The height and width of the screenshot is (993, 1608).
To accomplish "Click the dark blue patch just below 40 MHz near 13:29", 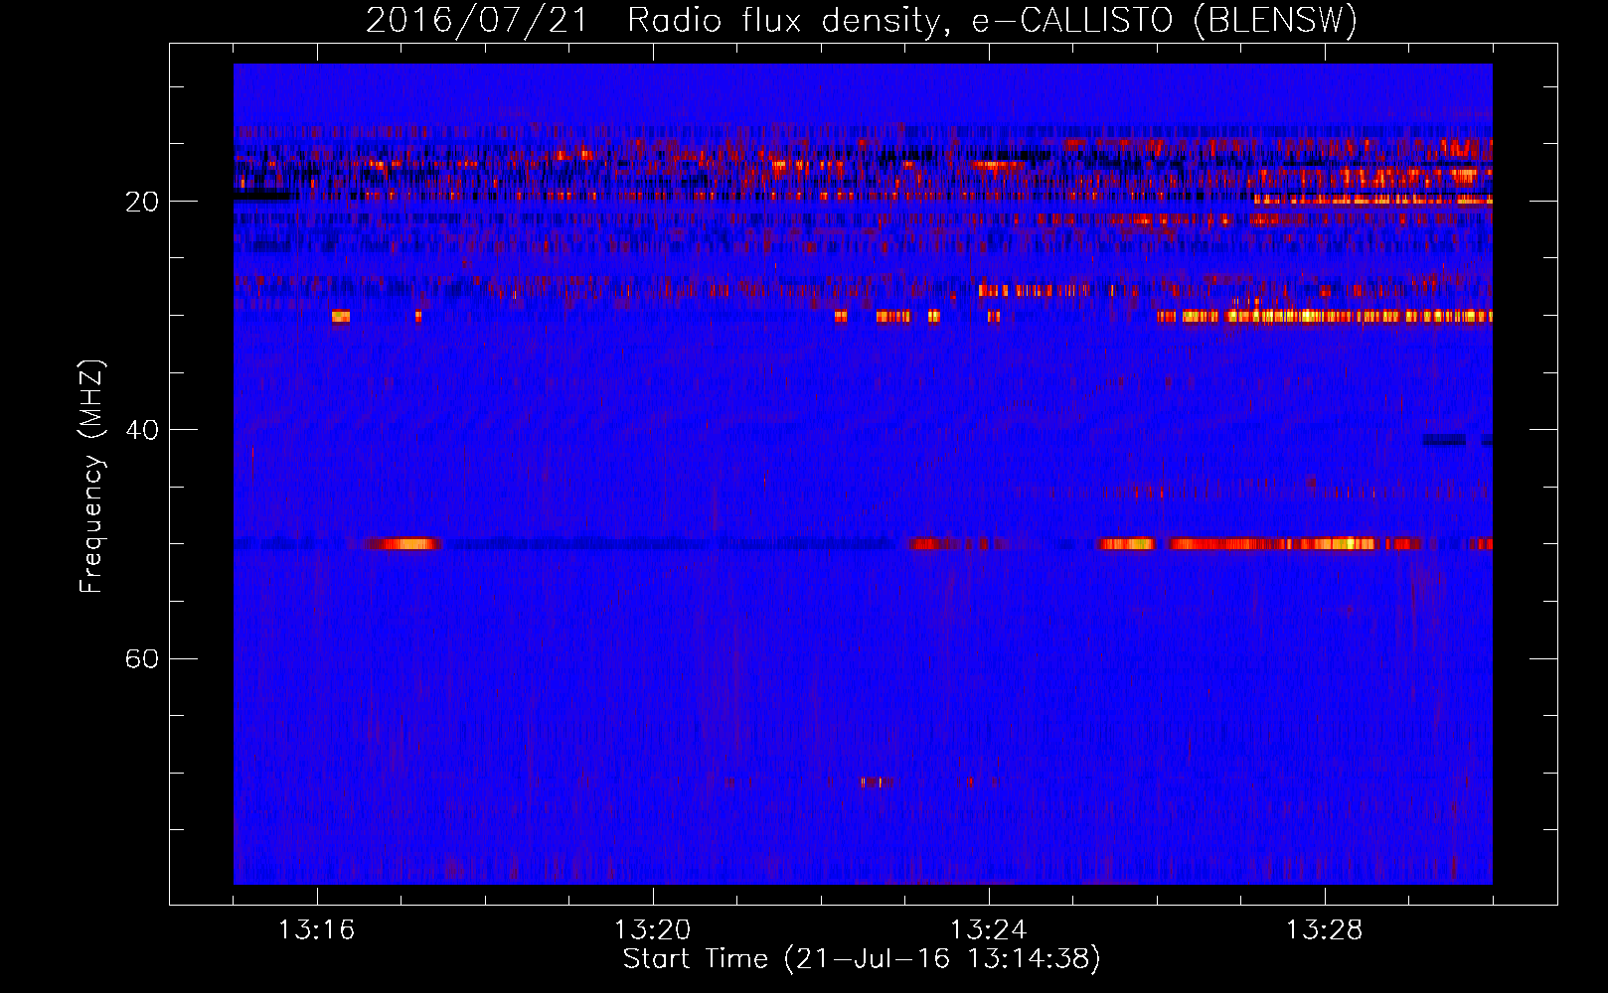I will (x=1444, y=440).
